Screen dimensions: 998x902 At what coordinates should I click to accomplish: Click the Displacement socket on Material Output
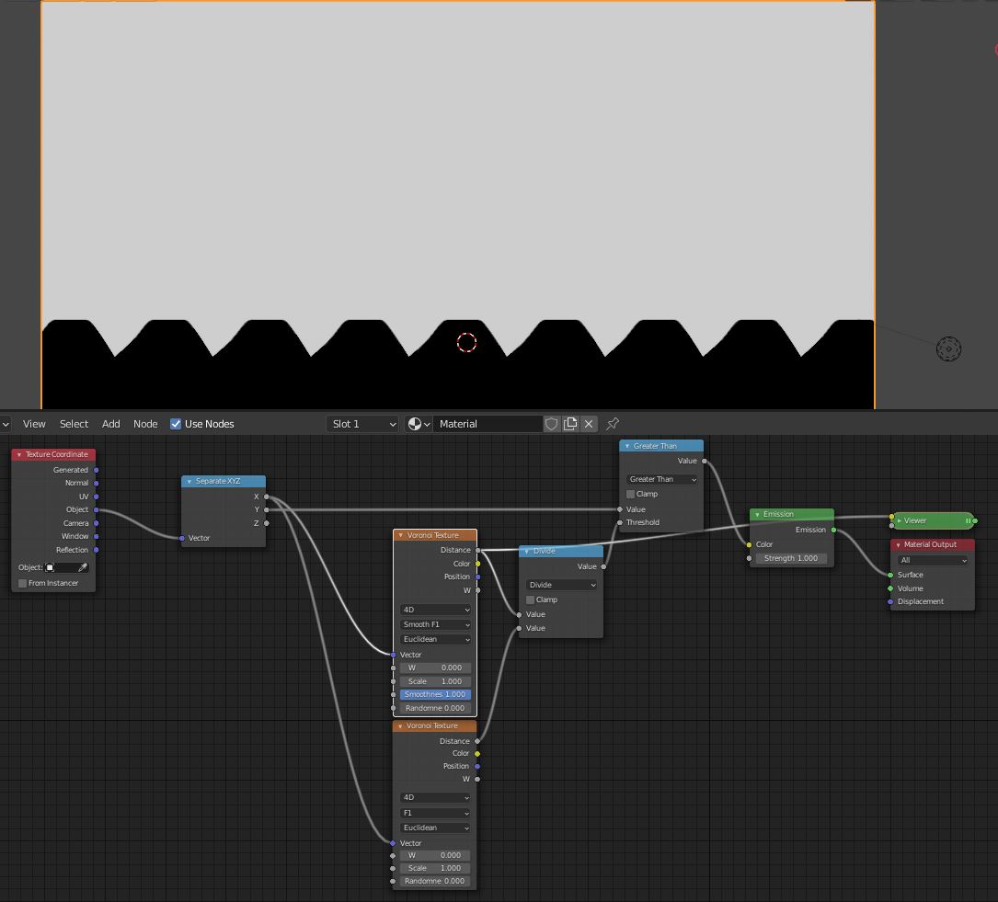pos(890,601)
